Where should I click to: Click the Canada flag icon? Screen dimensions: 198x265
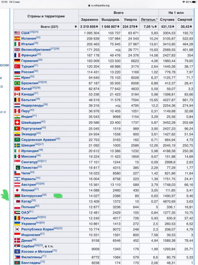pyautogui.click(x=17, y=94)
